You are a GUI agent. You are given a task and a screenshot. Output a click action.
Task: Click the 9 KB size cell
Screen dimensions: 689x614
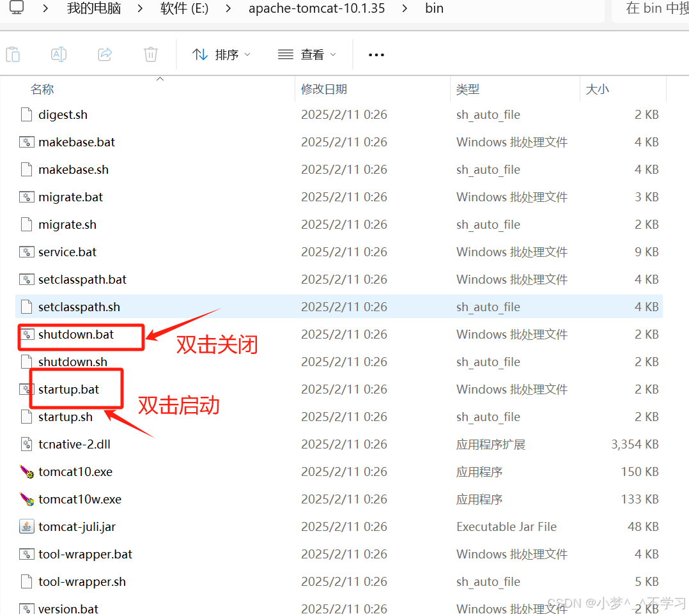pos(646,252)
